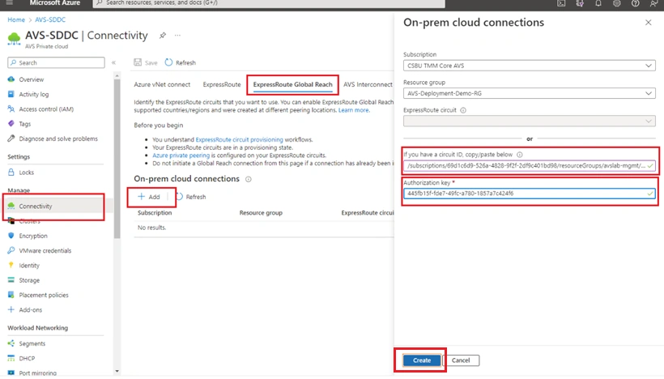Click into the circuit ID input field
The width and height of the screenshot is (664, 379).
[530, 165]
